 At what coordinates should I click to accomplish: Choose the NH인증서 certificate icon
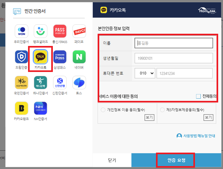[41, 108]
